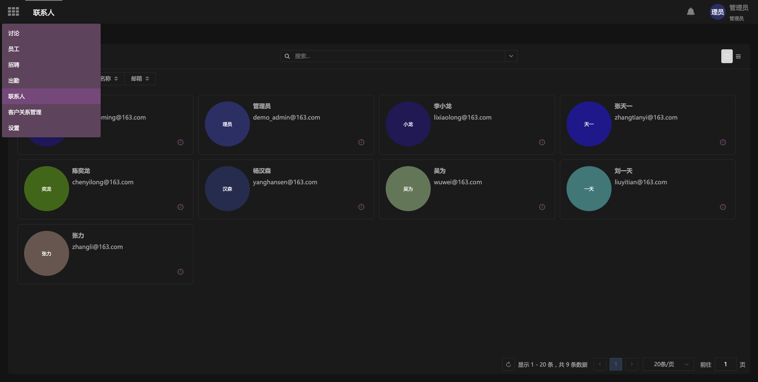The width and height of the screenshot is (758, 382).
Task: Click the green 奕龙 avatar circle
Action: tap(47, 189)
